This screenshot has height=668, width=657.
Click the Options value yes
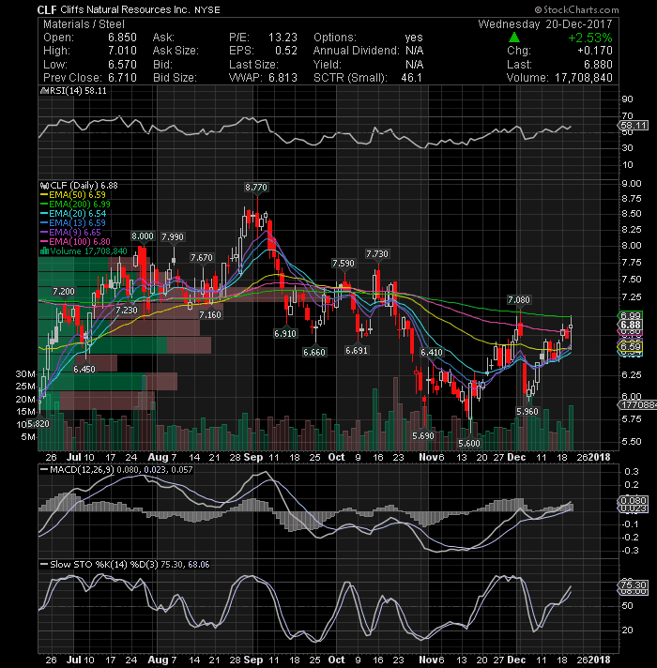point(414,38)
